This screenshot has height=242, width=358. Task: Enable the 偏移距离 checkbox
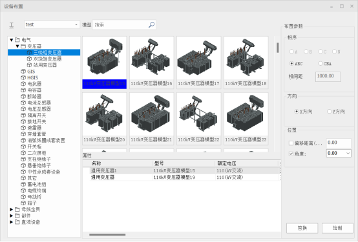(x=291, y=143)
